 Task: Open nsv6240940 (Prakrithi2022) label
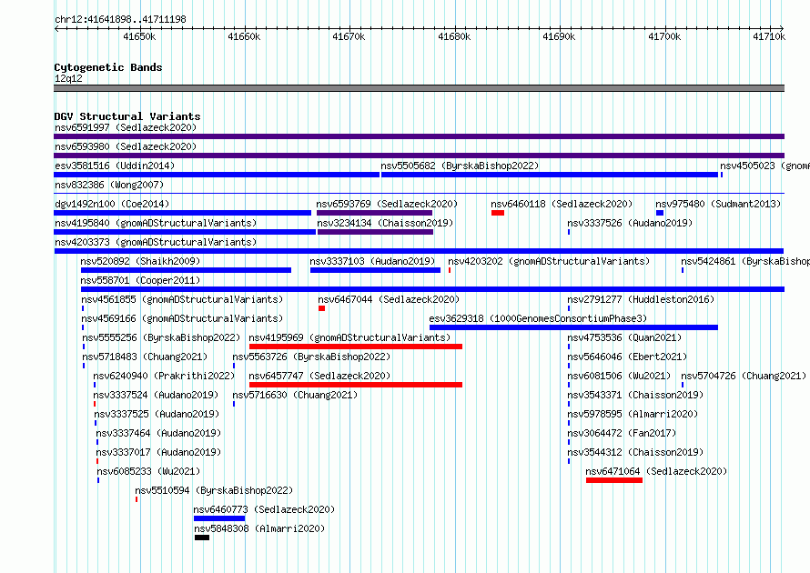pyautogui.click(x=164, y=376)
